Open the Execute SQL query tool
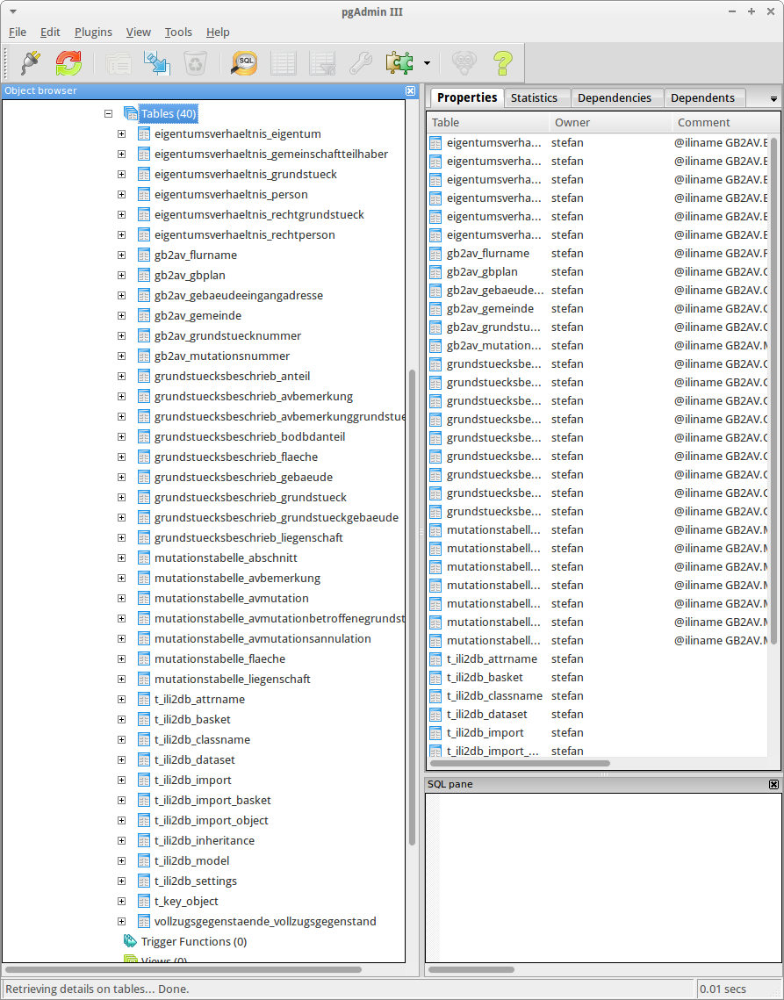Viewport: 784px width, 1000px height. [x=244, y=62]
